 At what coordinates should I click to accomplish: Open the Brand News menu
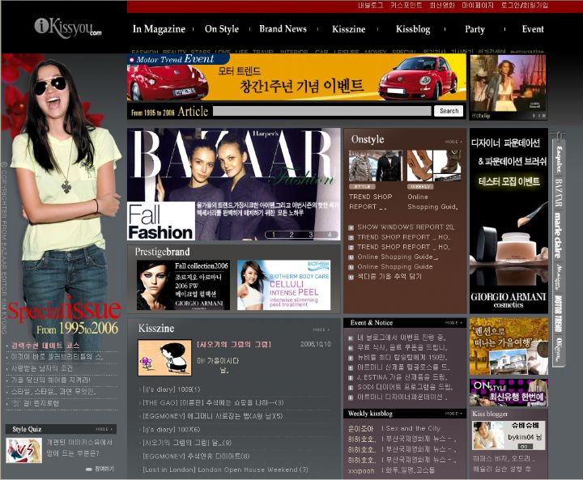coord(283,28)
